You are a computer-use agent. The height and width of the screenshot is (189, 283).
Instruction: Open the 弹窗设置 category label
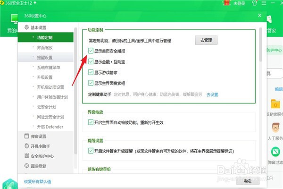38,137
